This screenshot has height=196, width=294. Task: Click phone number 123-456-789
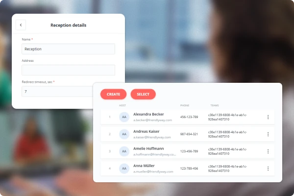click(x=189, y=151)
